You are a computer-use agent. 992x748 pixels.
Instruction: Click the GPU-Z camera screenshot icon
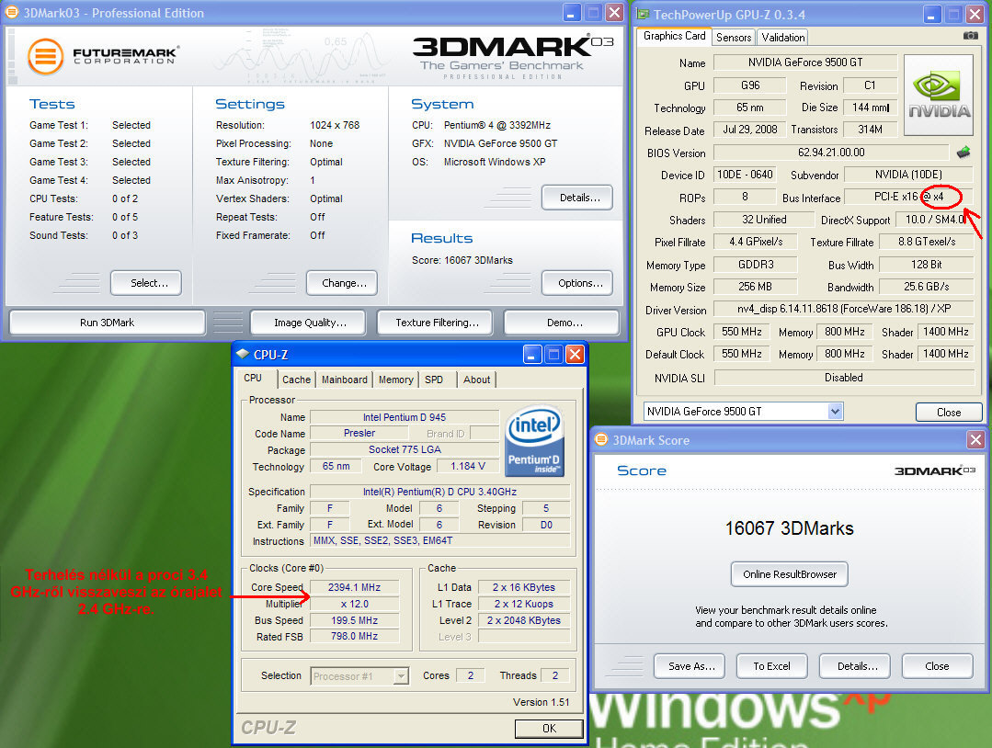coord(971,36)
